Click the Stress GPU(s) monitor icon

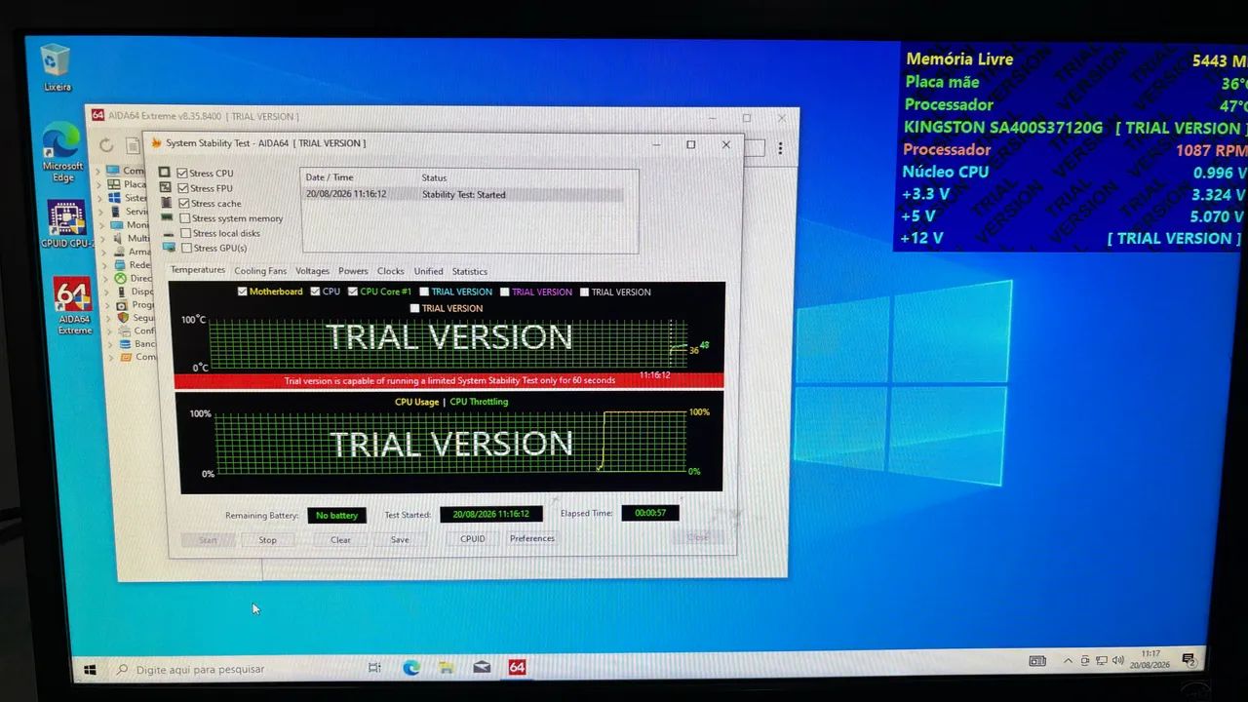170,248
